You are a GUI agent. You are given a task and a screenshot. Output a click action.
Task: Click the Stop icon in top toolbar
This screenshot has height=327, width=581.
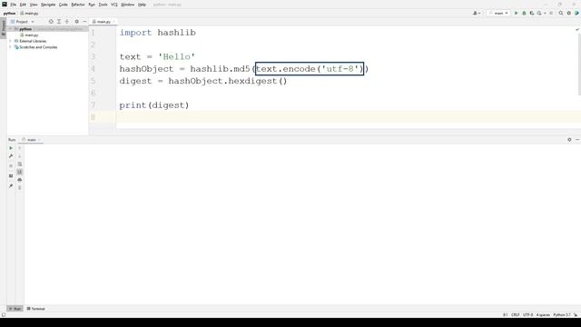551,13
